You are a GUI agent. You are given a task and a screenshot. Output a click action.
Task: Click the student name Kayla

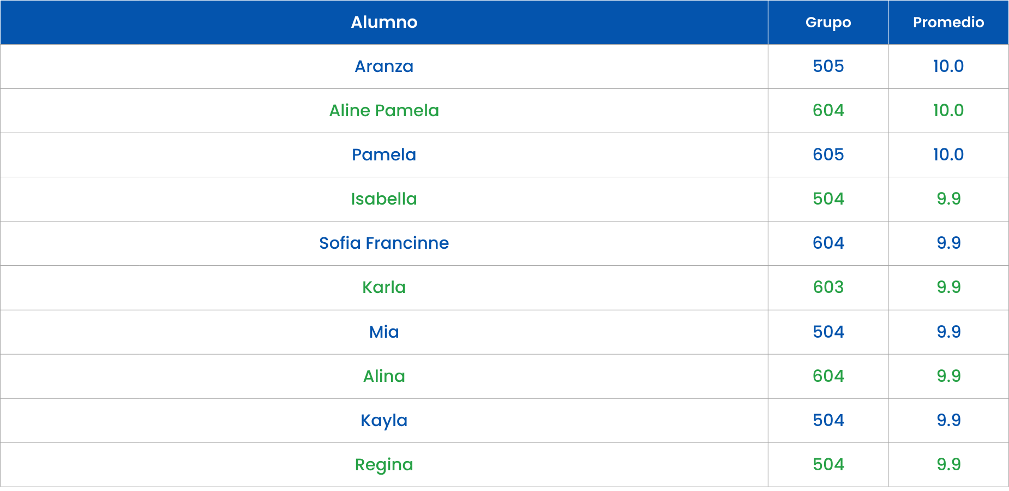click(384, 421)
